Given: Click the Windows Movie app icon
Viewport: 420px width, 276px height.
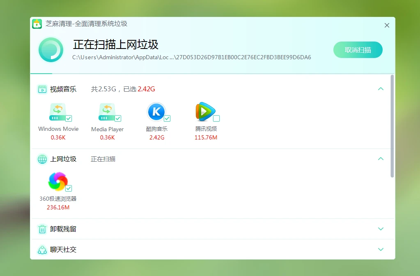Looking at the screenshot, I should [x=57, y=112].
